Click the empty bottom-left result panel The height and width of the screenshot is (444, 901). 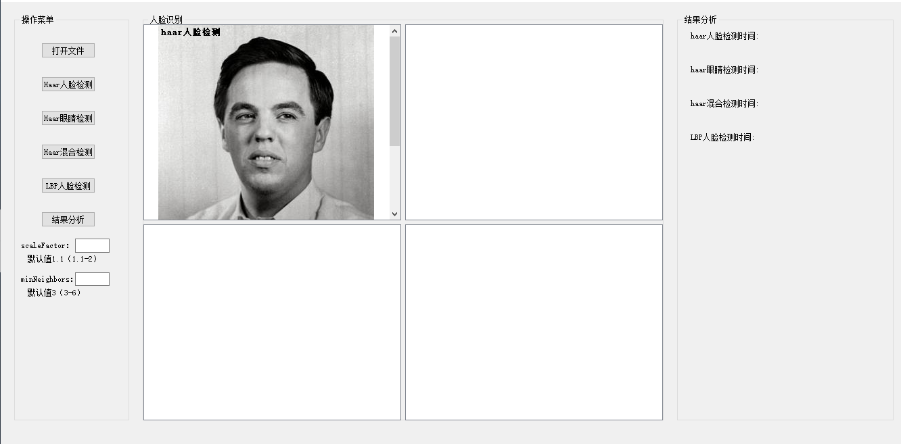pos(272,322)
